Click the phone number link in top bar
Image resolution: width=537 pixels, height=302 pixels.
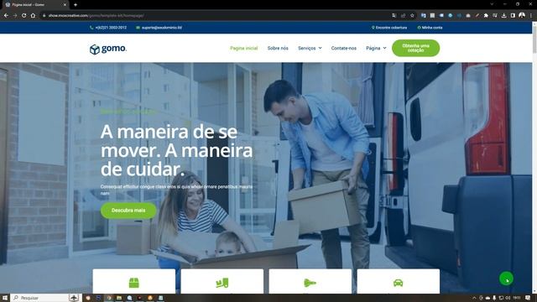(x=111, y=28)
